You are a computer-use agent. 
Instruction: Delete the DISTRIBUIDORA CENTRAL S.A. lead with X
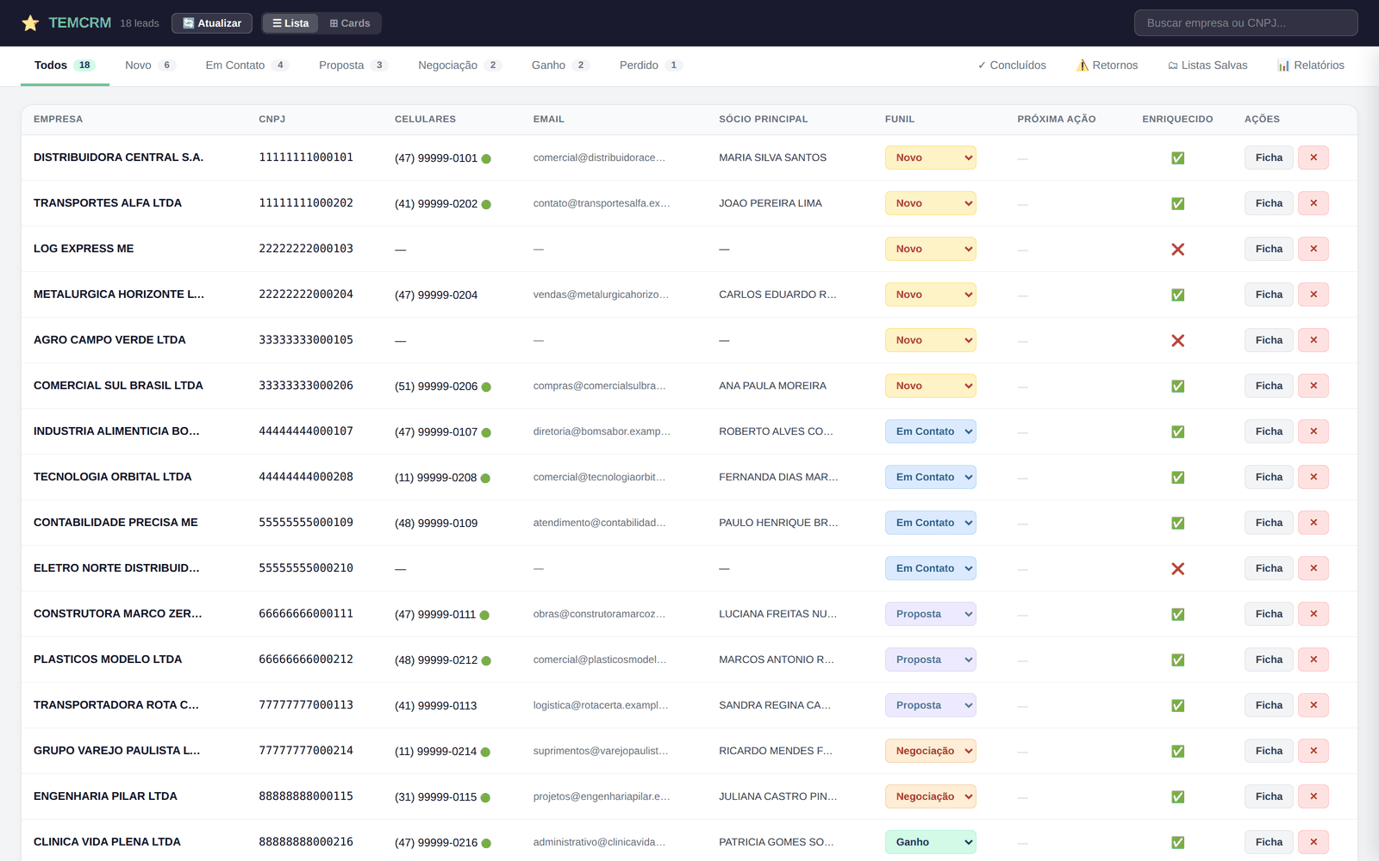(1313, 158)
